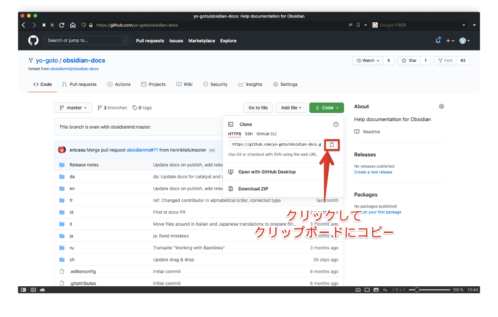Click the GitHub Search or jump to field
Screen dimensions: 498x317
[87, 41]
